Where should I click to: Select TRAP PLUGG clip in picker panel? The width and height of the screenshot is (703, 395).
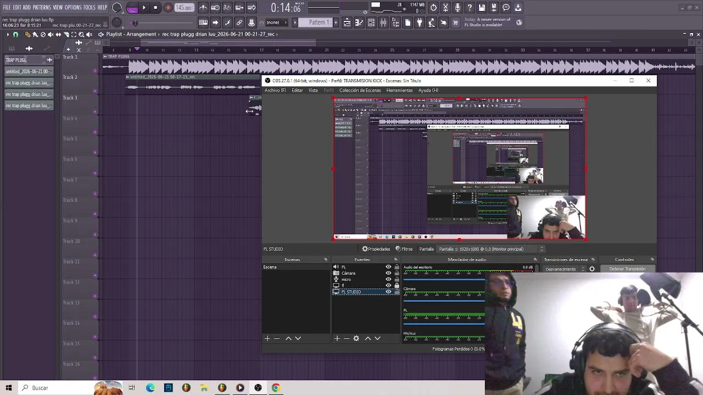pyautogui.click(x=28, y=60)
